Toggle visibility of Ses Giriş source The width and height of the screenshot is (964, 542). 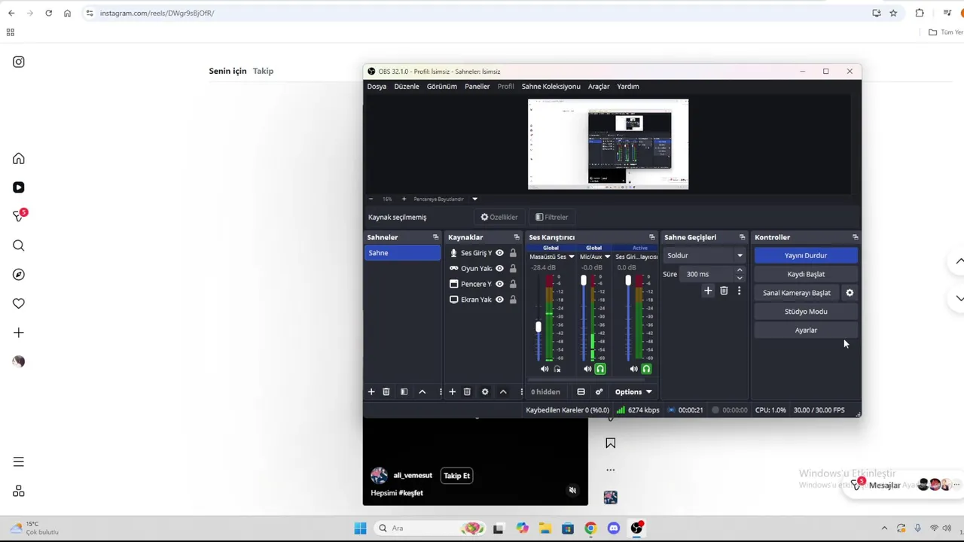pyautogui.click(x=499, y=253)
